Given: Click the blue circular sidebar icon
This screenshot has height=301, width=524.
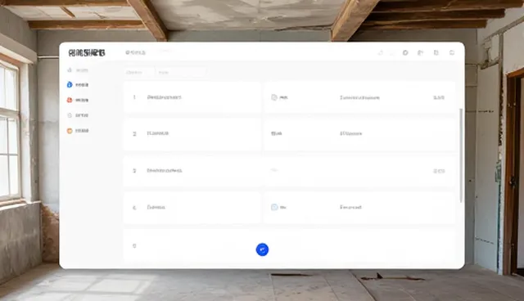Looking at the screenshot, I should pyautogui.click(x=70, y=85).
